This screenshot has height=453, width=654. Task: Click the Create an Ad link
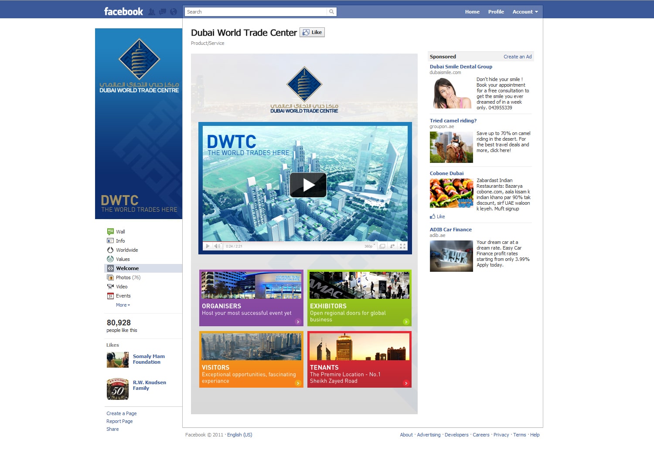pos(518,57)
